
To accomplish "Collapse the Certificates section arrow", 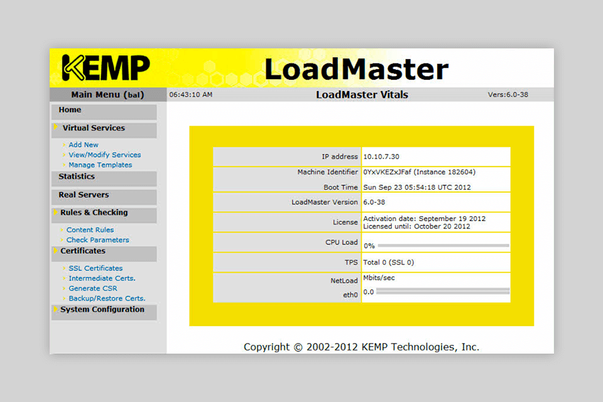I will pos(55,251).
